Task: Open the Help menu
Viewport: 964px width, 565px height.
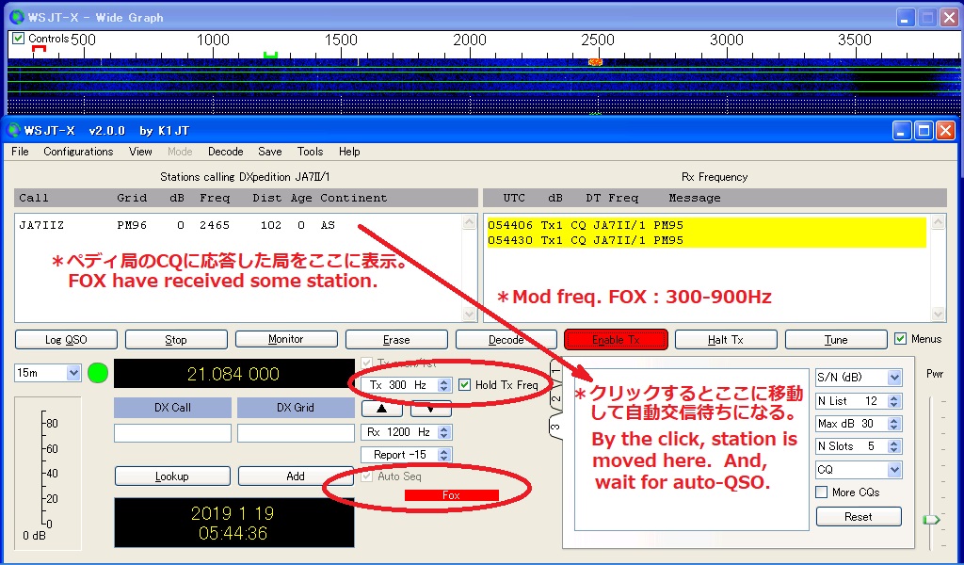Action: [349, 152]
